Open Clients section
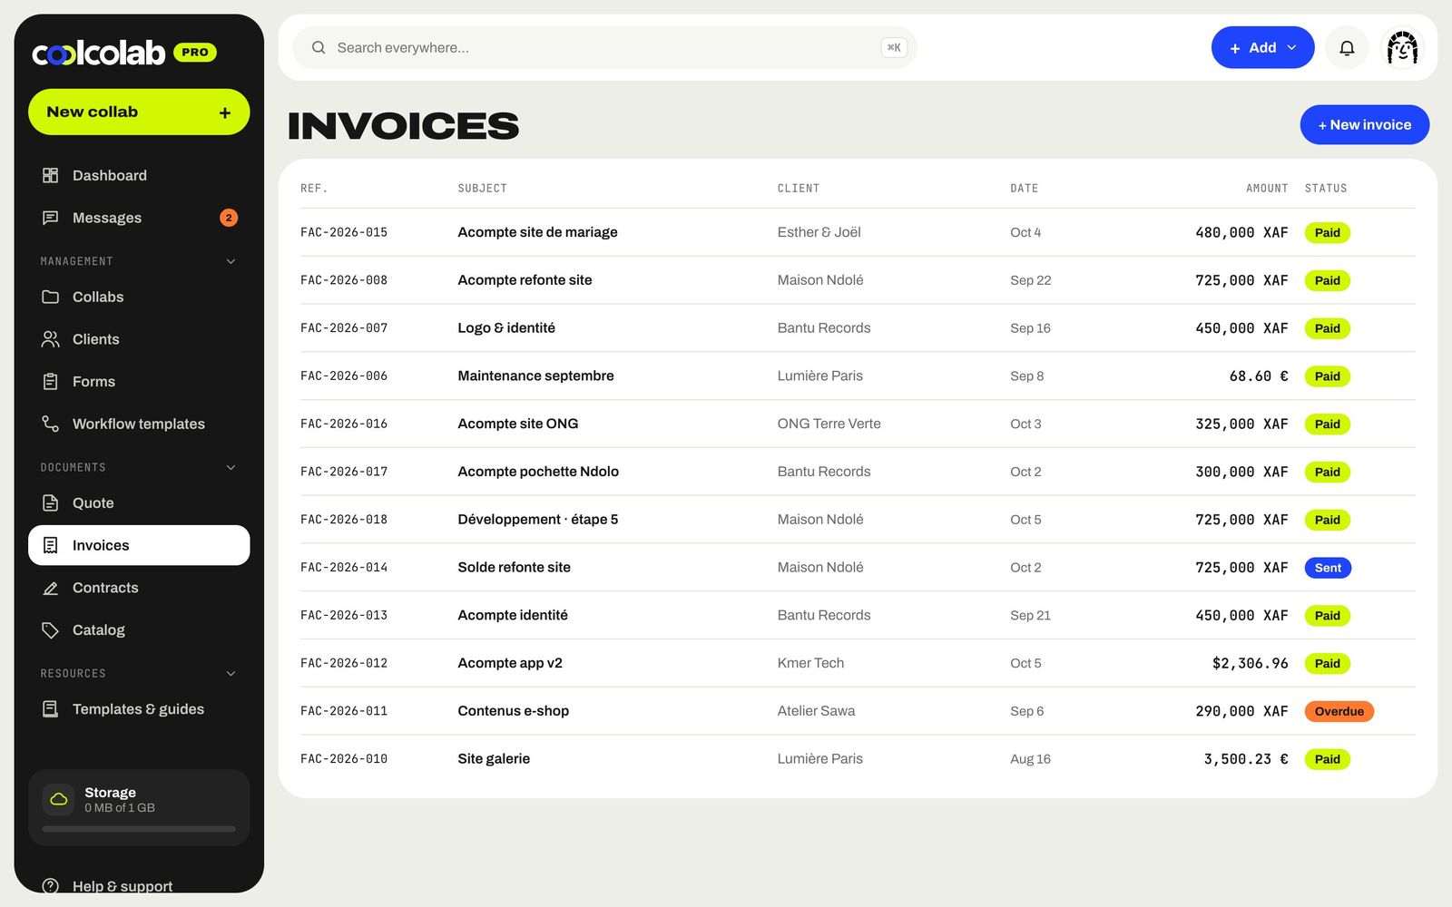This screenshot has height=907, width=1452. (139, 339)
